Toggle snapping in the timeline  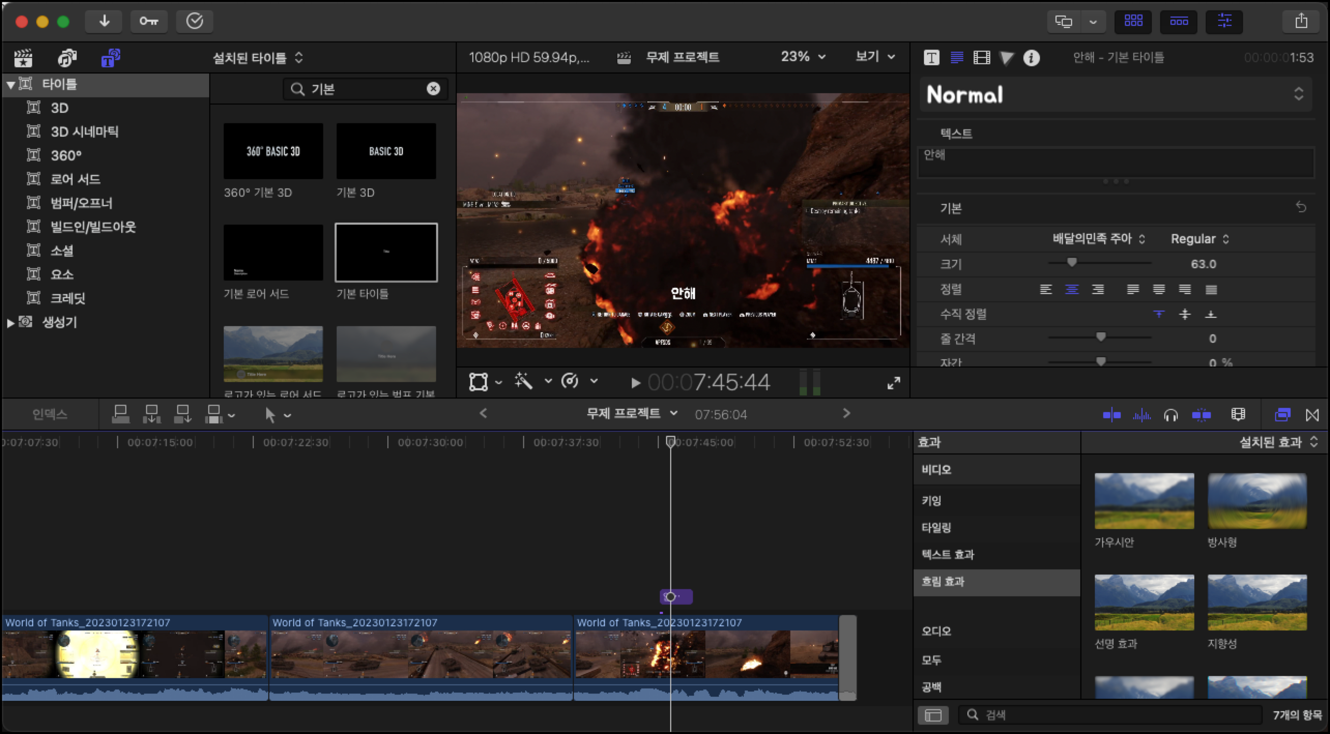pyautogui.click(x=1201, y=415)
